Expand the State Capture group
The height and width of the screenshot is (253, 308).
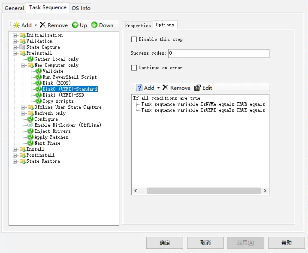click(15, 47)
